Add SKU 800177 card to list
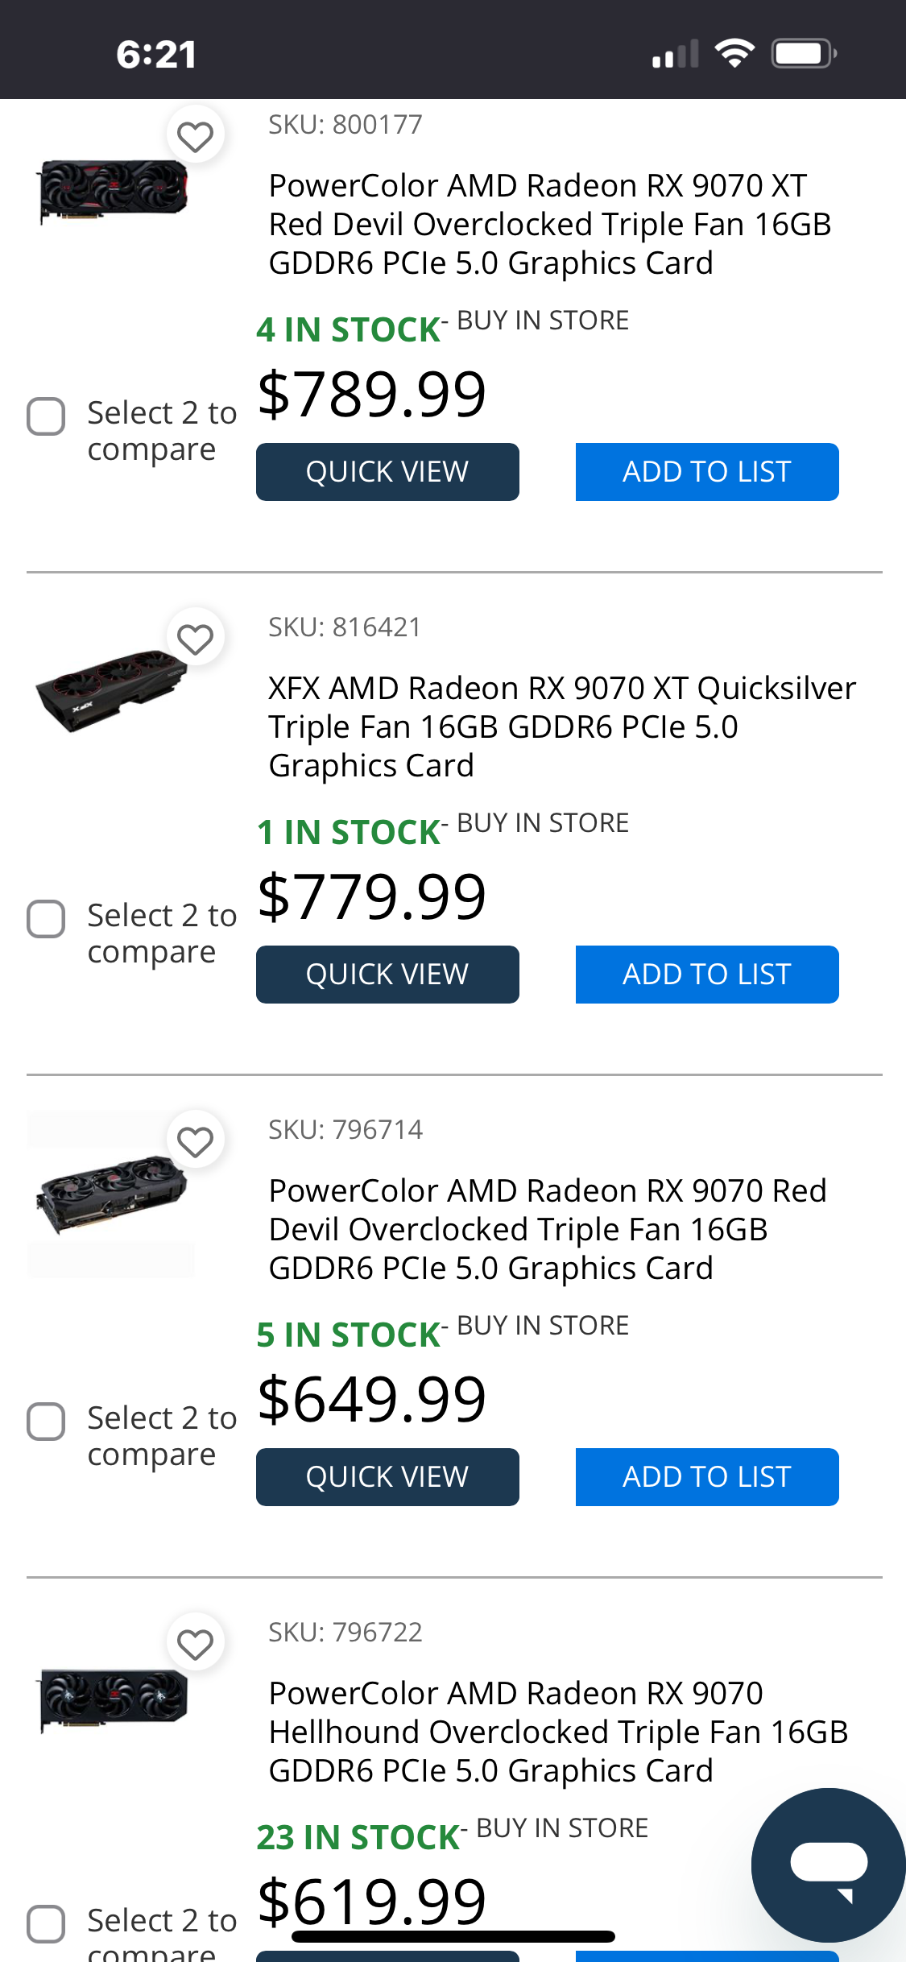This screenshot has width=906, height=1962. tap(707, 472)
